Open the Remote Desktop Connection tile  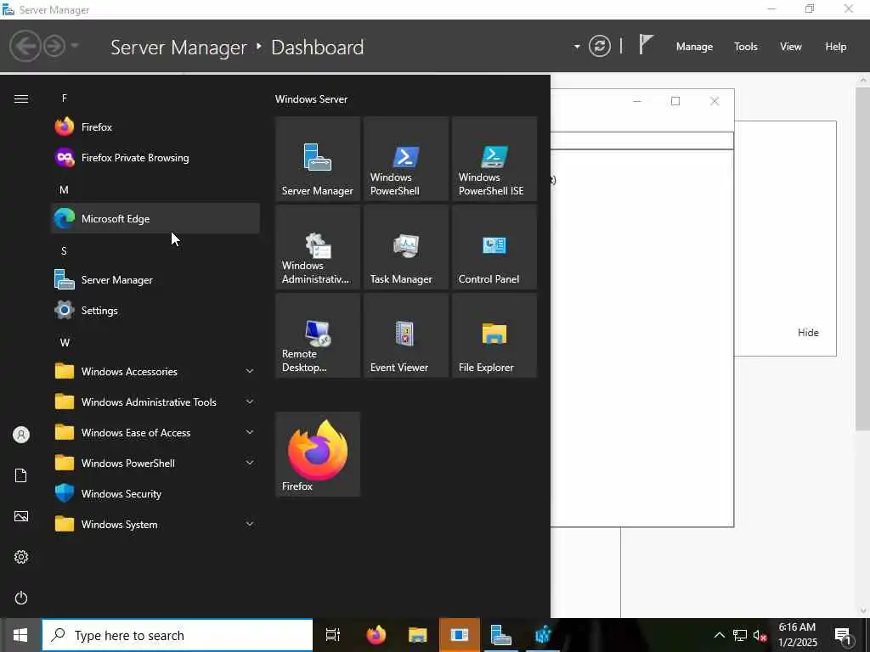[x=318, y=335]
